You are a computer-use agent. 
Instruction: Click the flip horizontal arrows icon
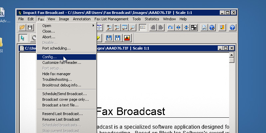click(x=178, y=28)
